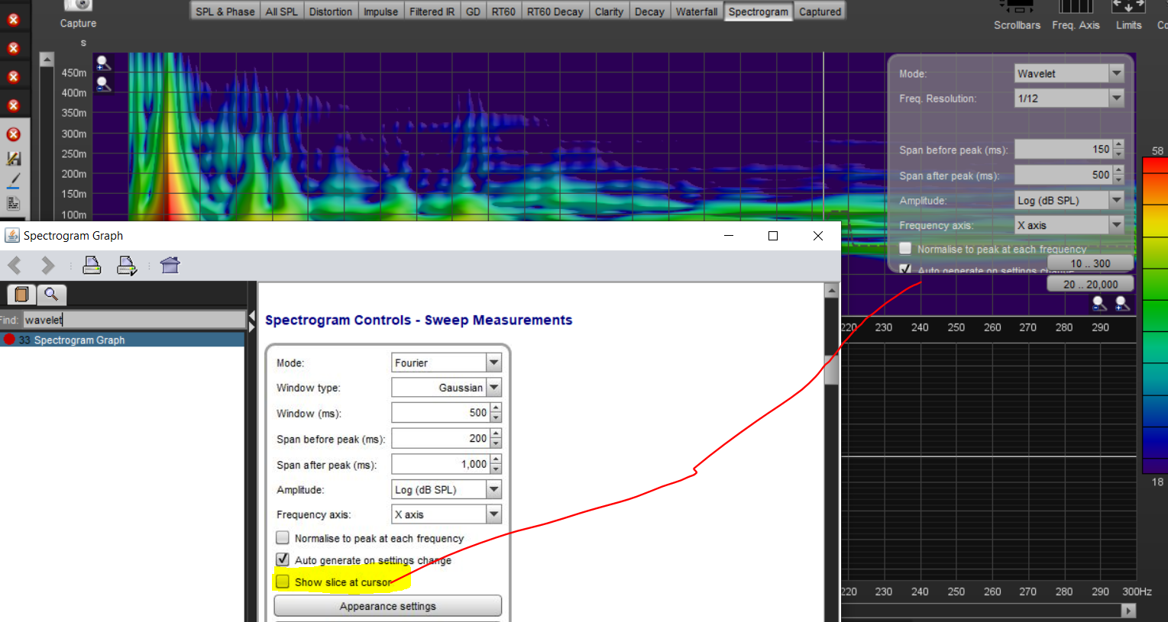The width and height of the screenshot is (1168, 622).
Task: Click the frequency zoom-in magnifier icon
Action: [x=1122, y=304]
